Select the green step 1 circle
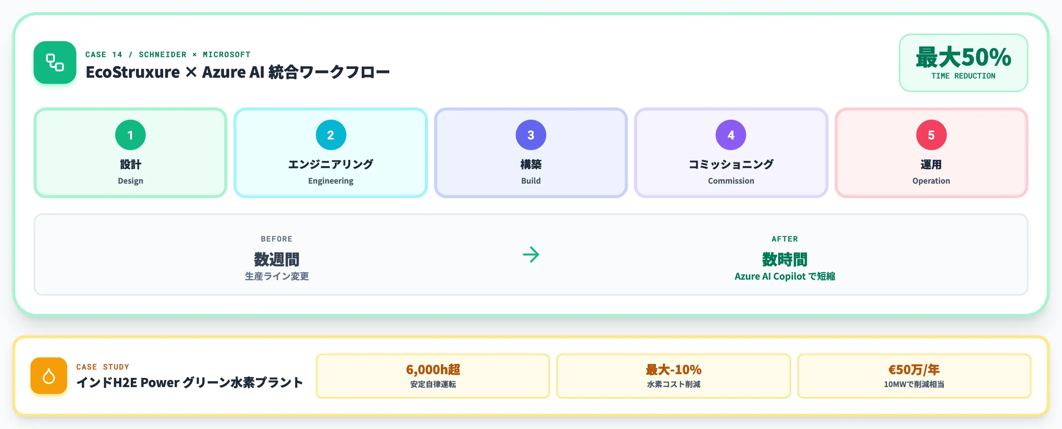Image resolution: width=1062 pixels, height=429 pixels. [130, 135]
